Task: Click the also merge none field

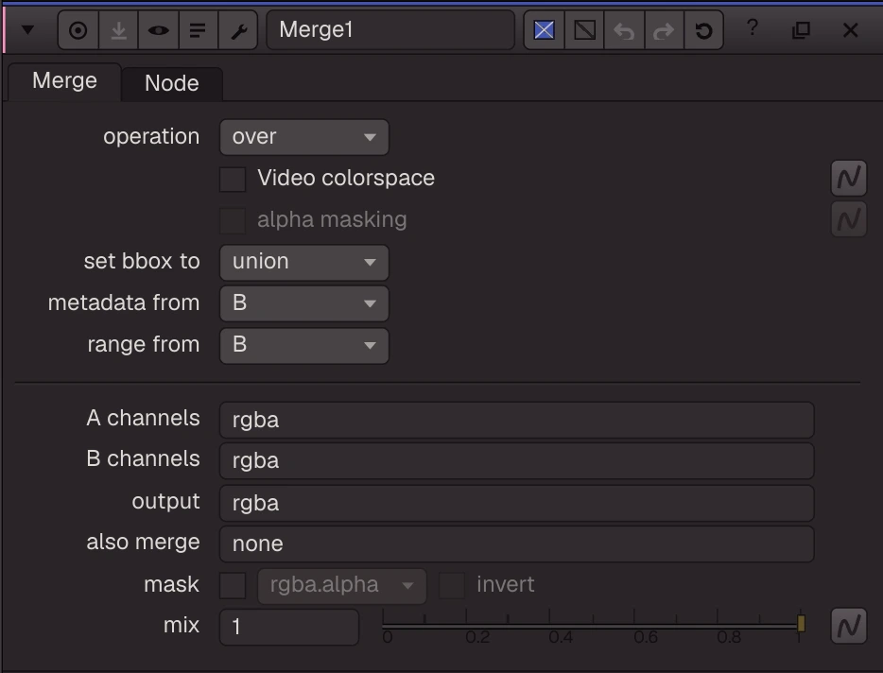Action: pos(516,544)
